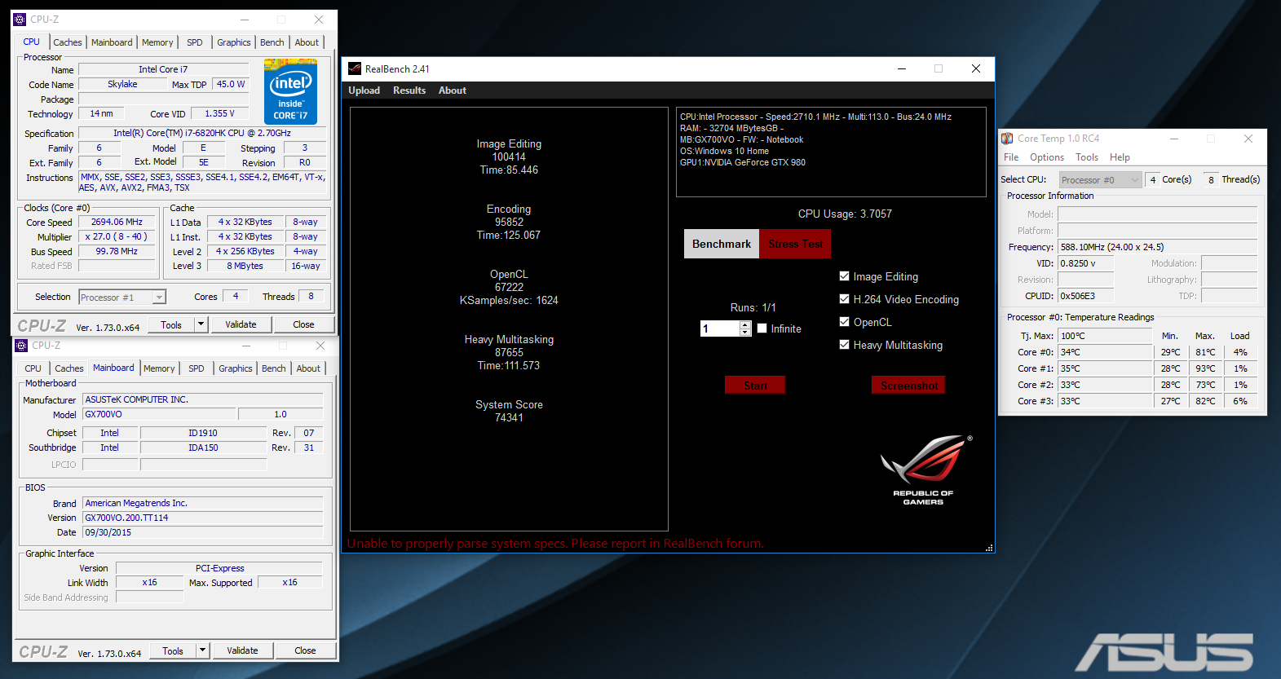Open Core Temp File menu
1281x679 pixels.
(1011, 157)
